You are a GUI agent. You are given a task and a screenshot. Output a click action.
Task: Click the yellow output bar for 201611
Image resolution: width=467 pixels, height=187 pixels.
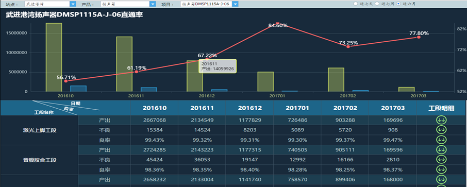click(125, 64)
